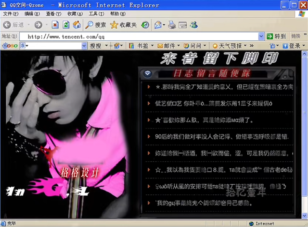
Task: Go to the Home page icon
Action: pyautogui.click(x=77, y=25)
